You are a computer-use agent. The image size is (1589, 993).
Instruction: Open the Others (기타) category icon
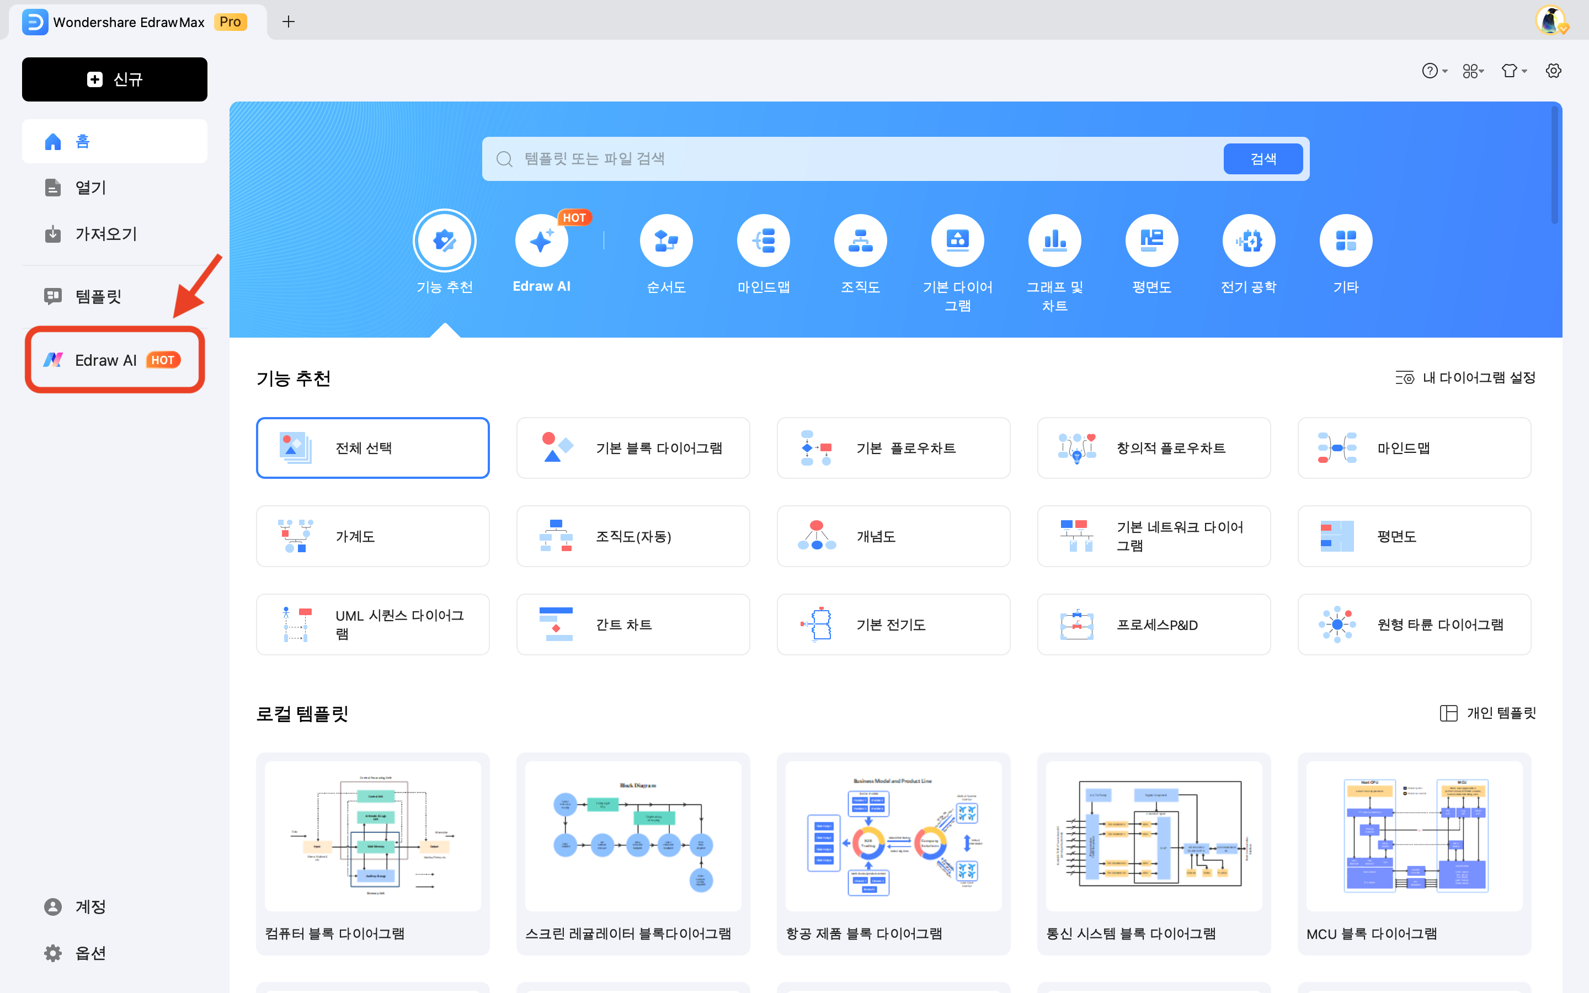[1345, 241]
